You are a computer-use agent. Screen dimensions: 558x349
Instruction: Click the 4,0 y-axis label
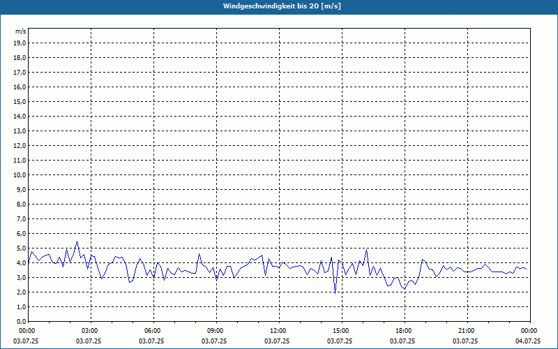point(21,263)
